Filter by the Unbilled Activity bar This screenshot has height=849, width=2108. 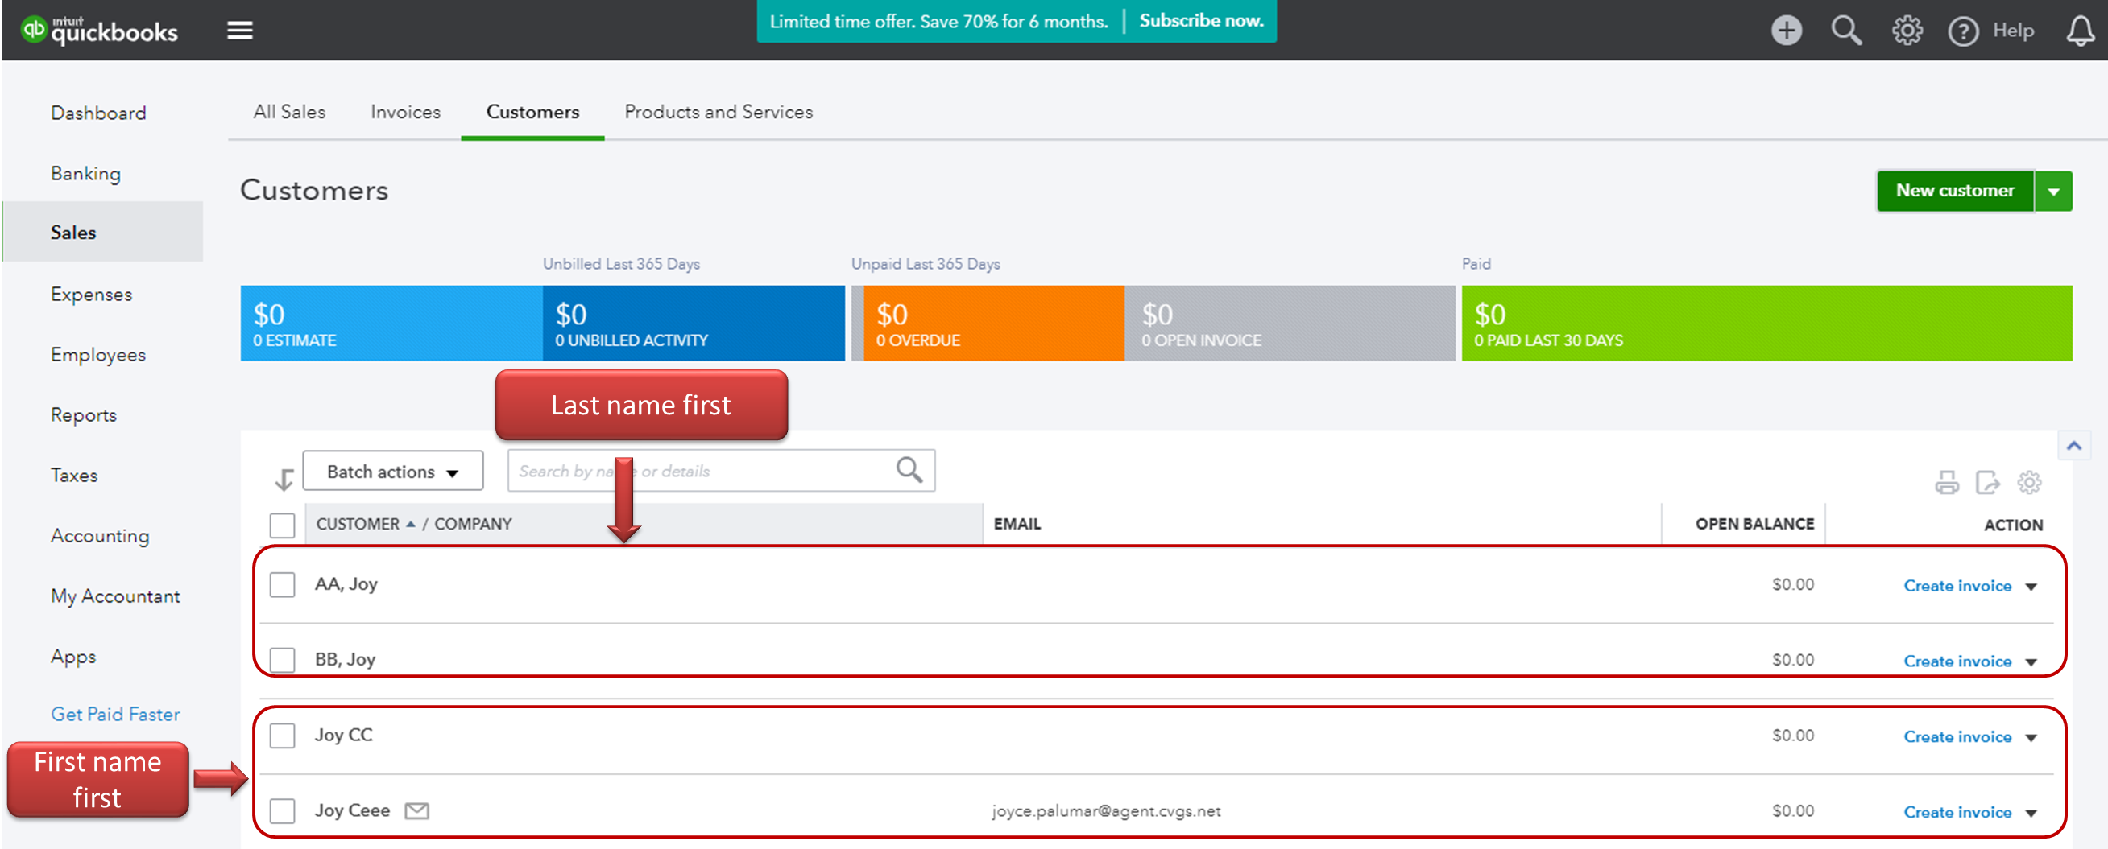pyautogui.click(x=694, y=323)
